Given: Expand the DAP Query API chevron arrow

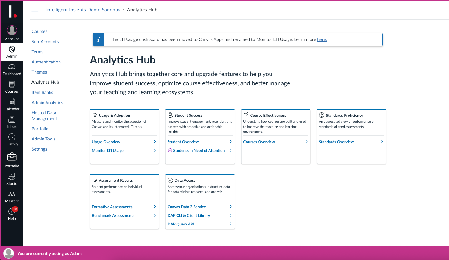Looking at the screenshot, I should [x=231, y=224].
